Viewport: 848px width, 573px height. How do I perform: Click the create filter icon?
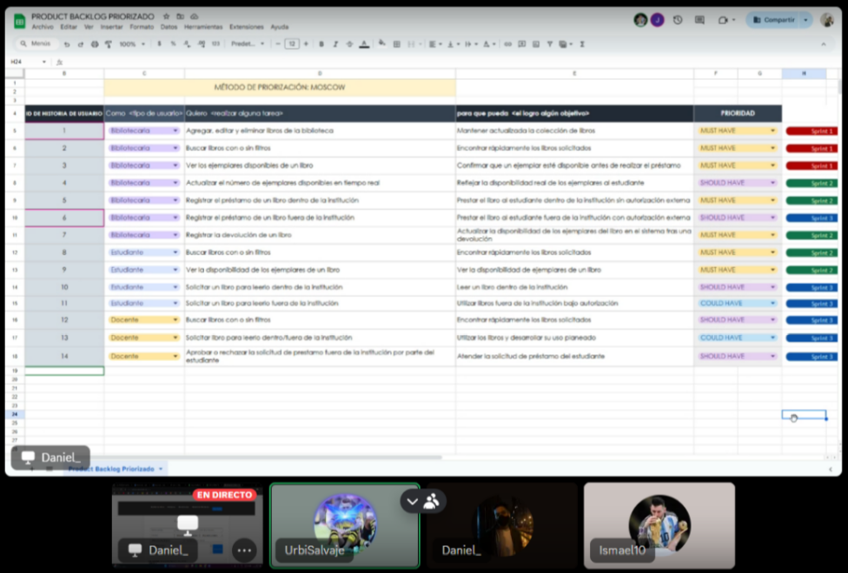[548, 43]
